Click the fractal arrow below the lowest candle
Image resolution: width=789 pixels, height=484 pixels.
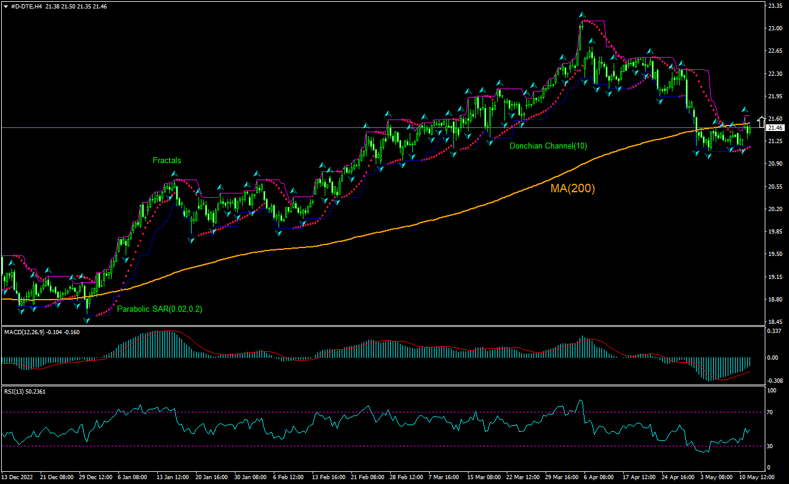click(x=87, y=320)
